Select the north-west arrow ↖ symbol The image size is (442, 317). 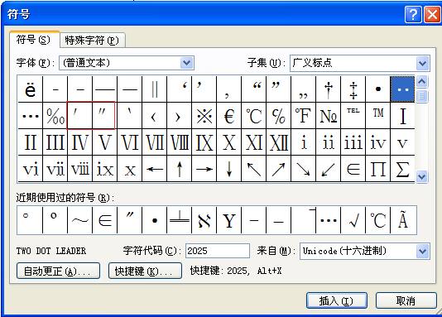pyautogui.click(x=254, y=169)
